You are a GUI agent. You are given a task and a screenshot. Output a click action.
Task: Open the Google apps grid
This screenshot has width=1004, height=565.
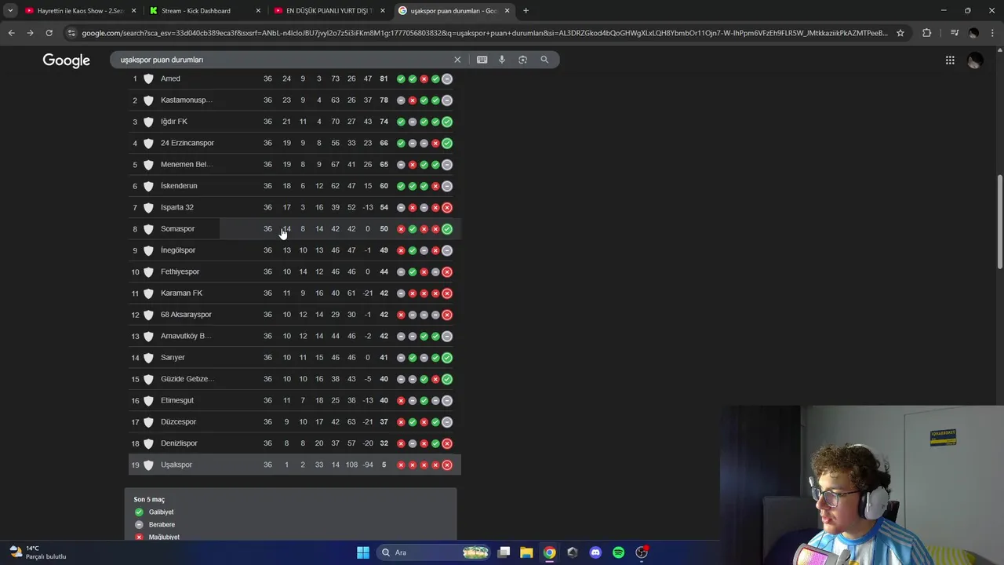click(x=950, y=60)
